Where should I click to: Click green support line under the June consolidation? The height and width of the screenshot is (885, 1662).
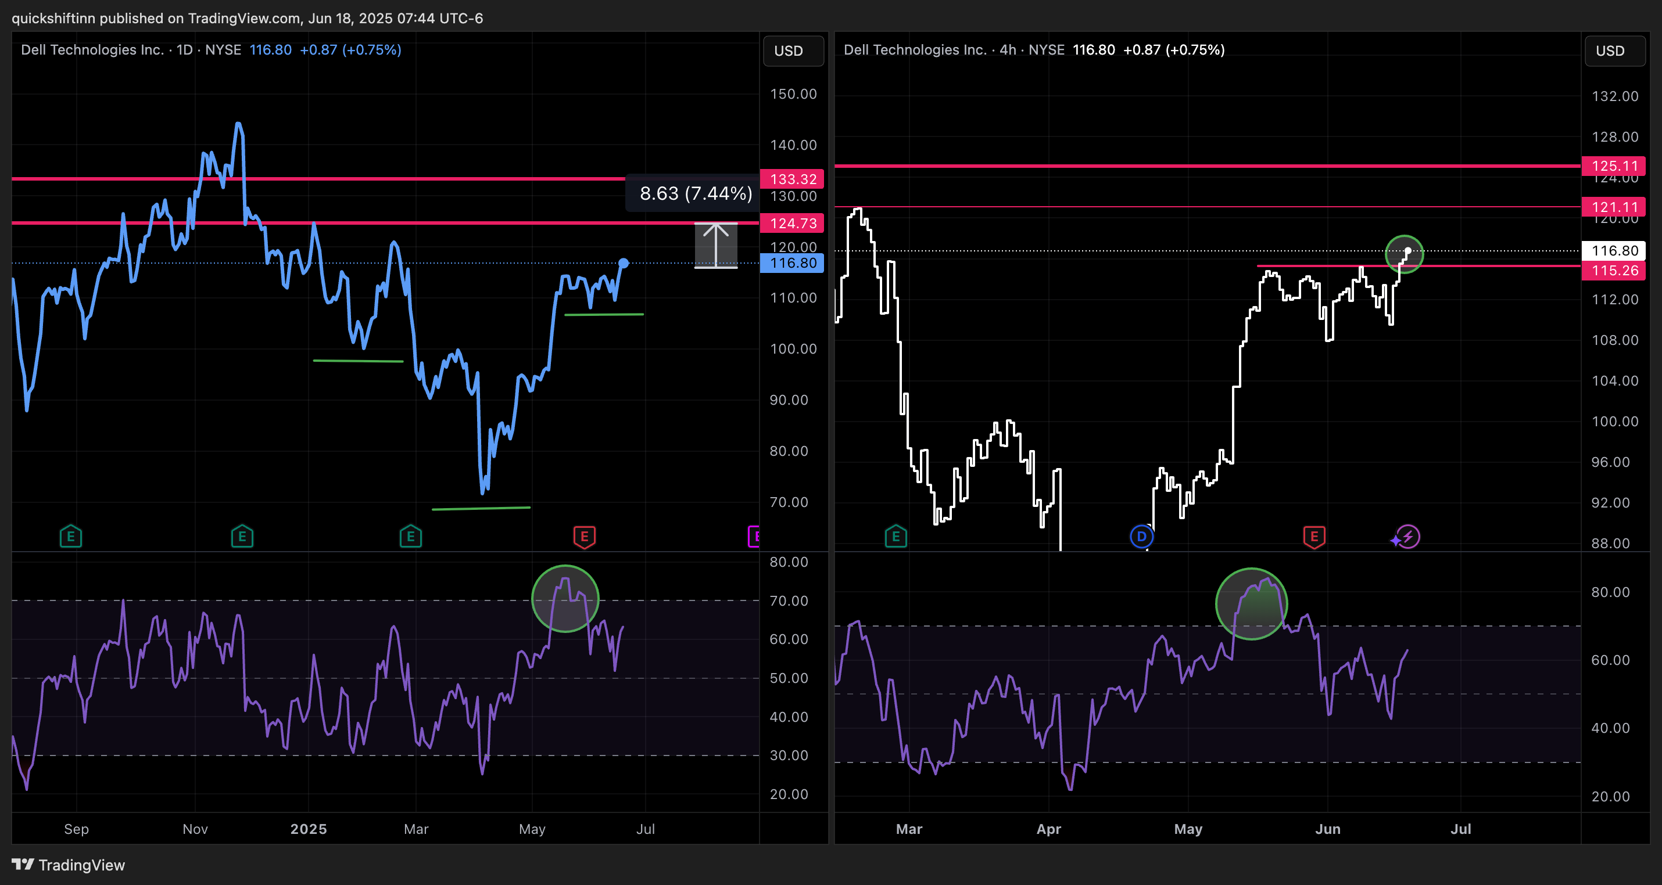604,315
